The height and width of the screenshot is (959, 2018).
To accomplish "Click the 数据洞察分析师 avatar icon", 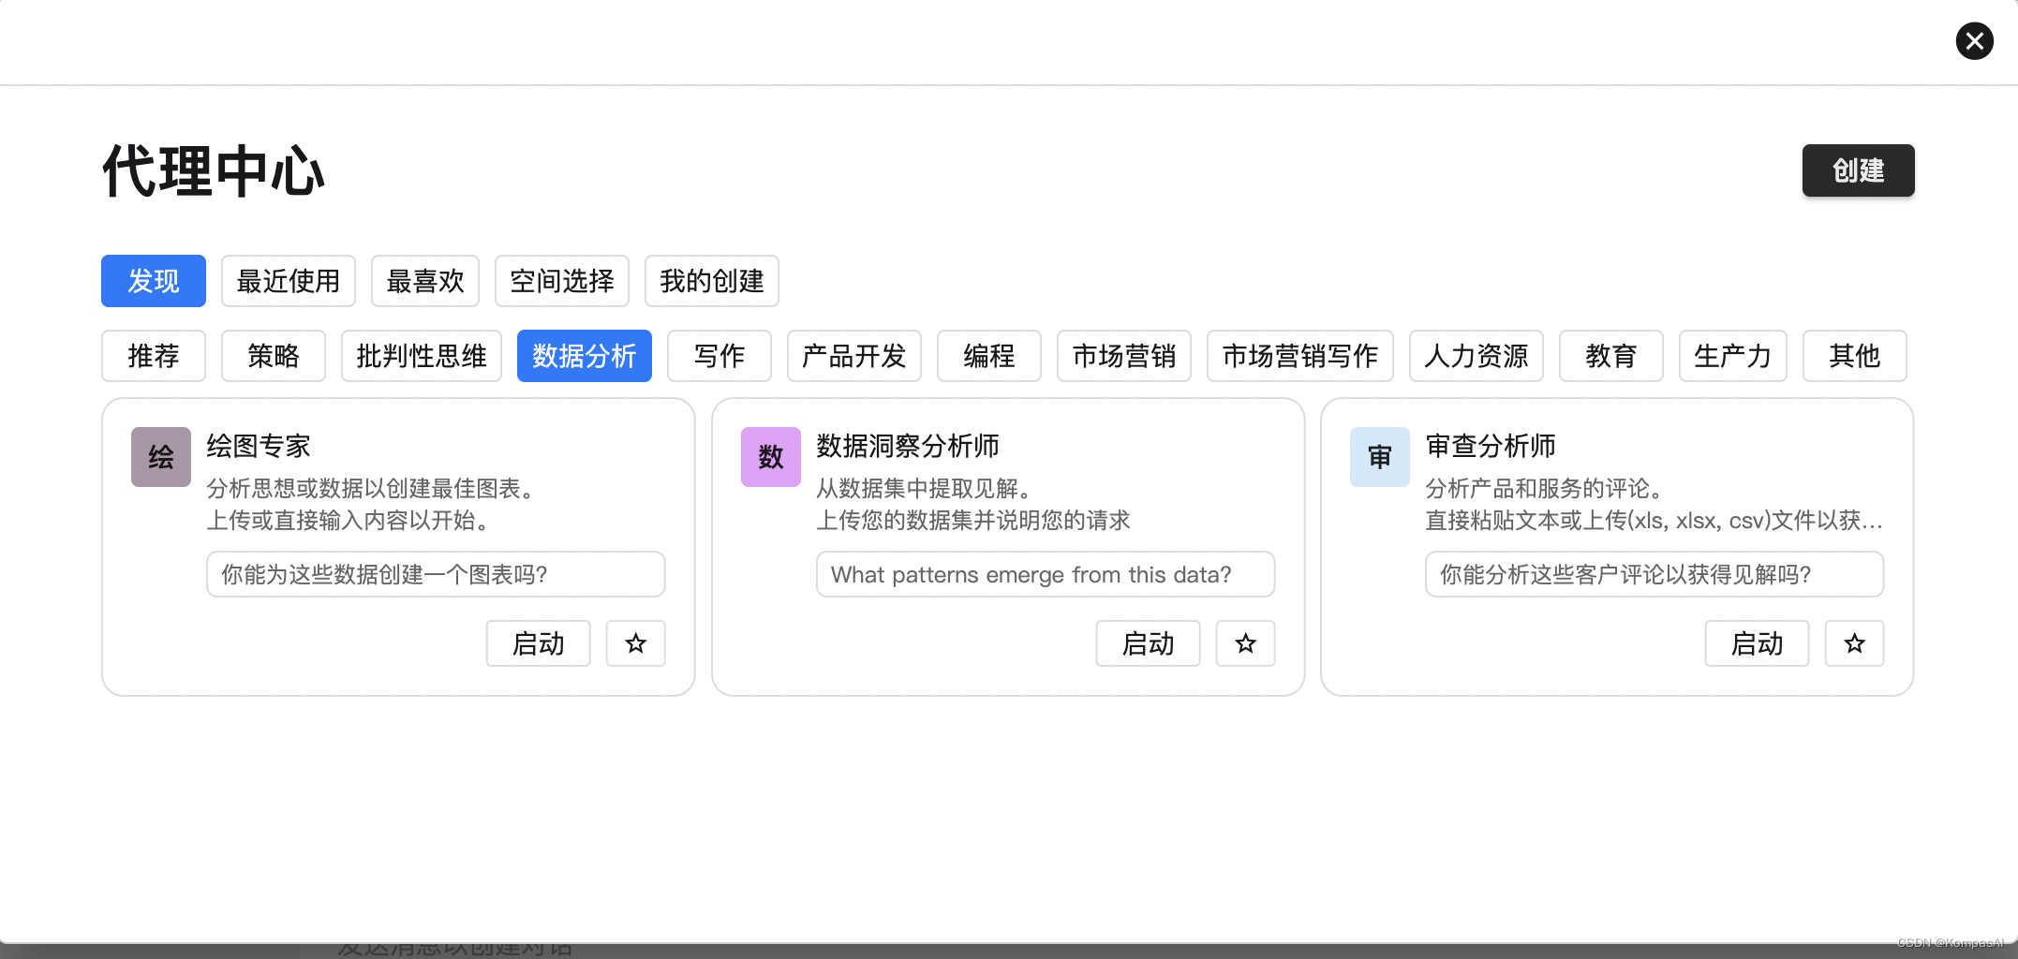I will 771,457.
